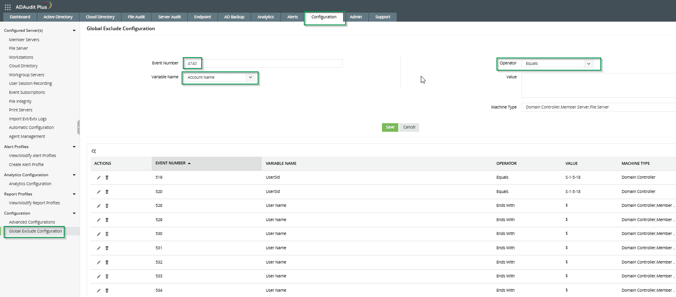Switch to the File Audit tab

click(136, 17)
